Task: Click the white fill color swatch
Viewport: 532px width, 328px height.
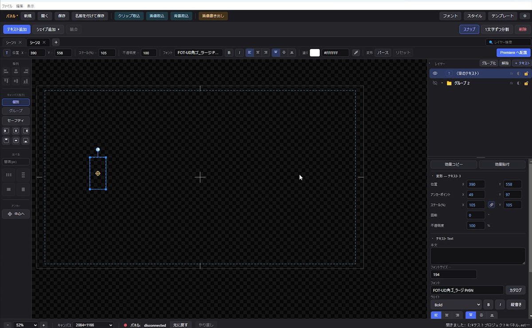Action: 315,53
